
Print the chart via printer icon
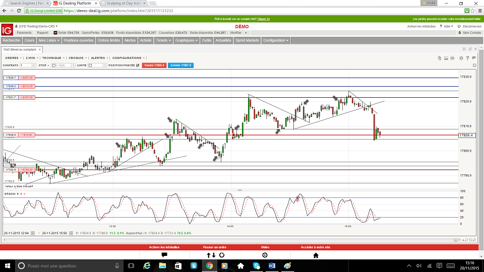(452, 58)
